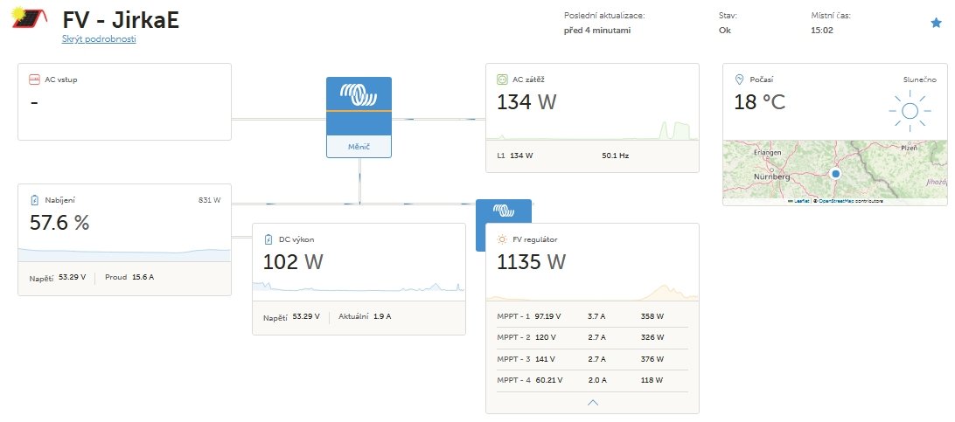Click the FV regulátor sun icon

point(502,239)
